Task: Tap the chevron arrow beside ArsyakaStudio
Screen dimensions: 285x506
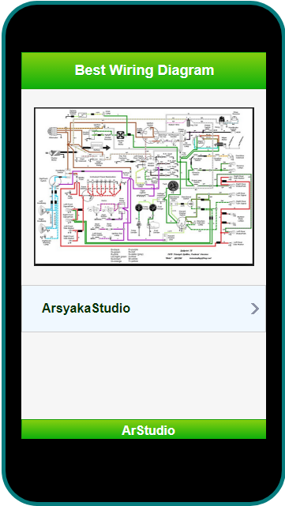Action: click(255, 309)
